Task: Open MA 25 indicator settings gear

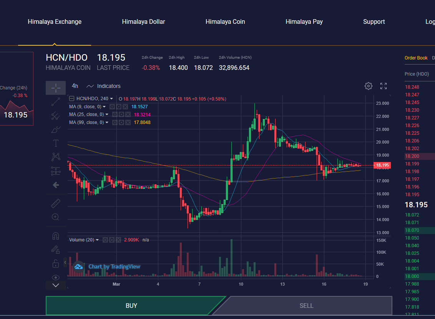Action: pos(121,114)
